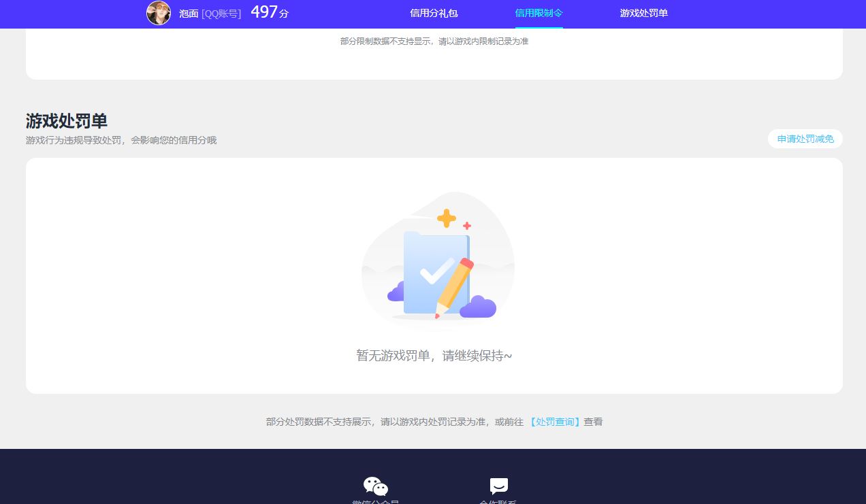Click the 合作联系 chat bubble icon
Image resolution: width=866 pixels, height=504 pixels.
click(498, 486)
